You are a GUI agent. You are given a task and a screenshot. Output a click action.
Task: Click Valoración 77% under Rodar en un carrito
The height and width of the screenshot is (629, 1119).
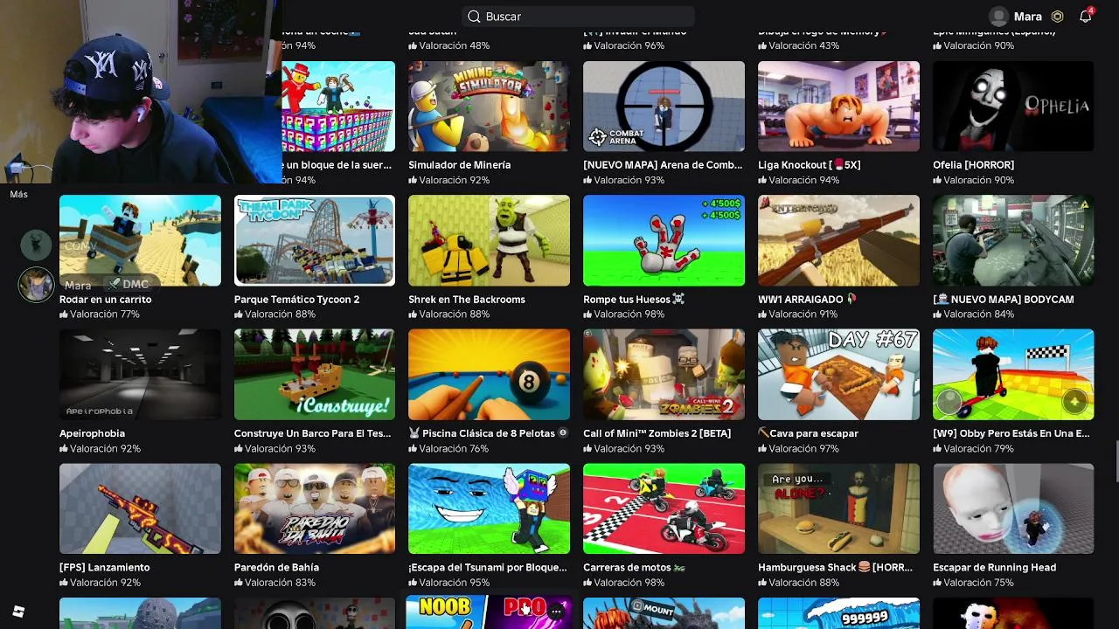(100, 314)
